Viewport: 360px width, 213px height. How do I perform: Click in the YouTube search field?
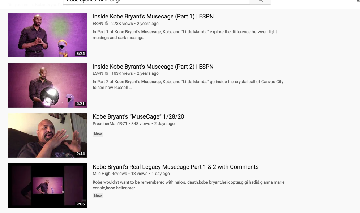click(157, 1)
